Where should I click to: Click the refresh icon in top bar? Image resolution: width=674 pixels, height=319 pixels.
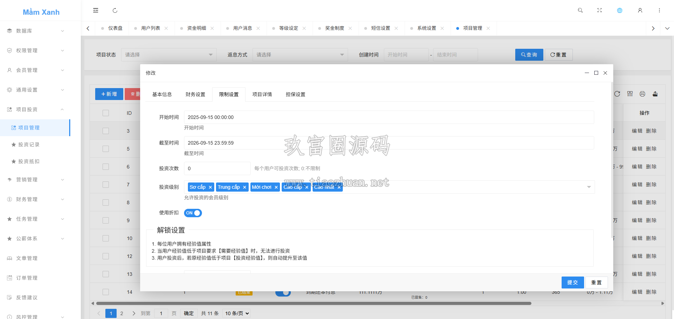pyautogui.click(x=115, y=11)
